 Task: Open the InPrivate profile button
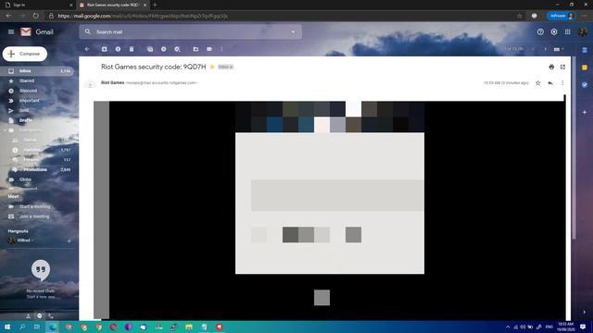coord(561,16)
